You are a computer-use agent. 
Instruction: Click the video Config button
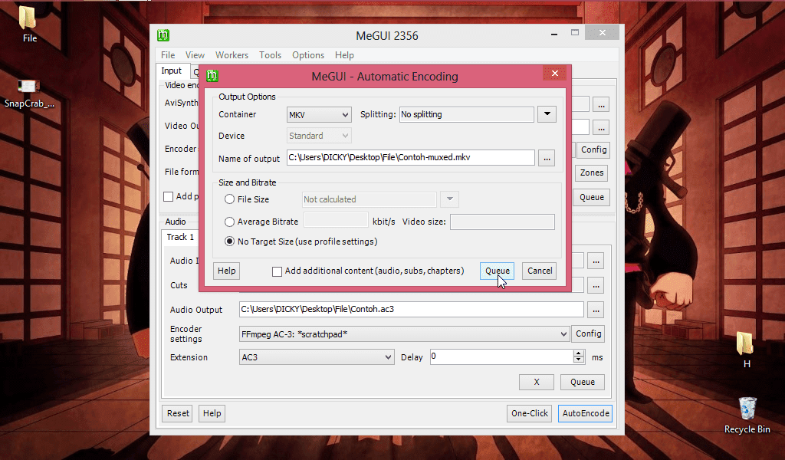(594, 149)
